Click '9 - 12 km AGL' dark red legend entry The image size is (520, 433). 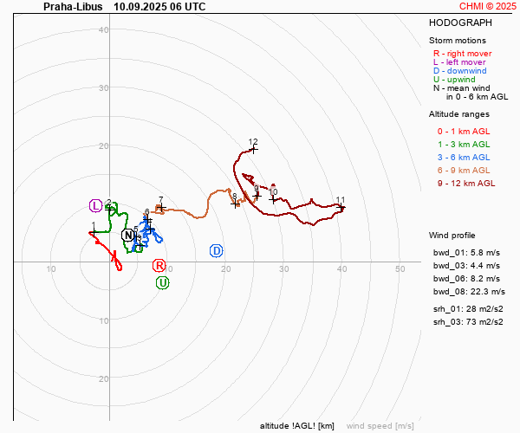(x=466, y=183)
